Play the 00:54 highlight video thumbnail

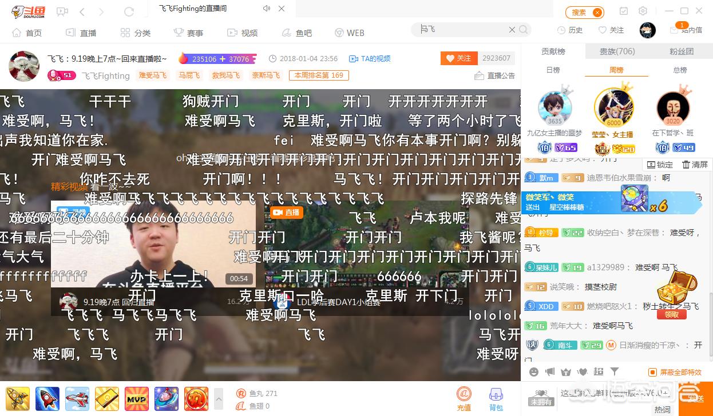[x=153, y=244]
